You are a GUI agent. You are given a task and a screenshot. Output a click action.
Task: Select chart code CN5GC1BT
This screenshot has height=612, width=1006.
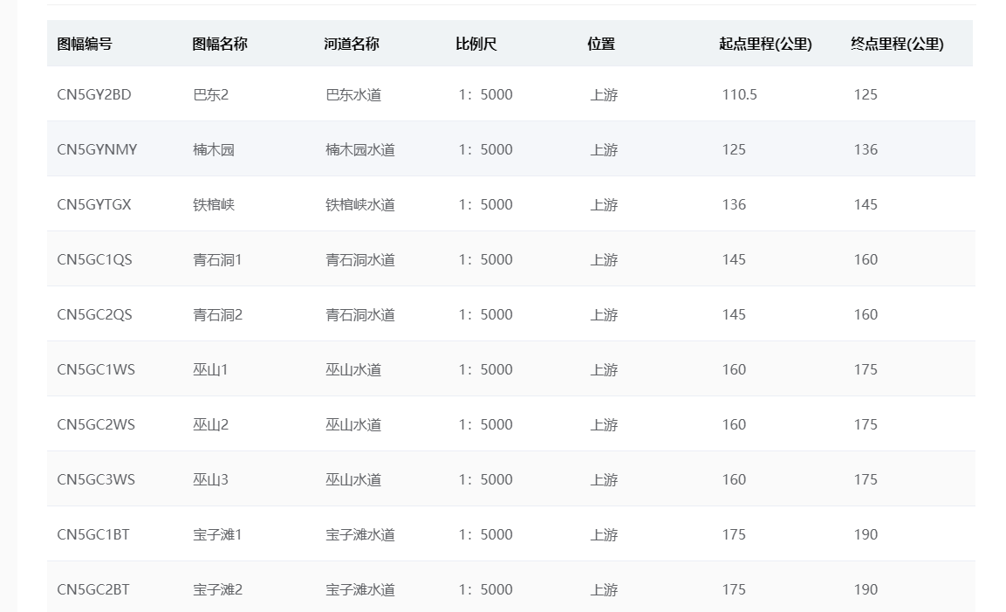tap(93, 535)
